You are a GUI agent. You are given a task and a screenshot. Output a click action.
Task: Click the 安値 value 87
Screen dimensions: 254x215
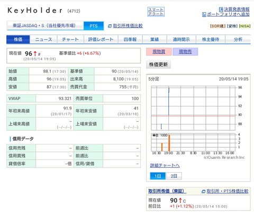(x=49, y=87)
